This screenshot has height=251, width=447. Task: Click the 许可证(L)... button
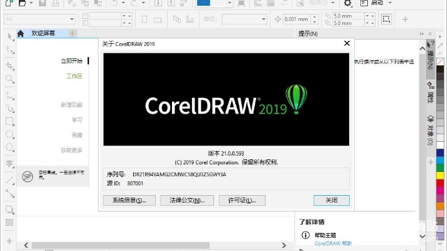[x=242, y=200]
